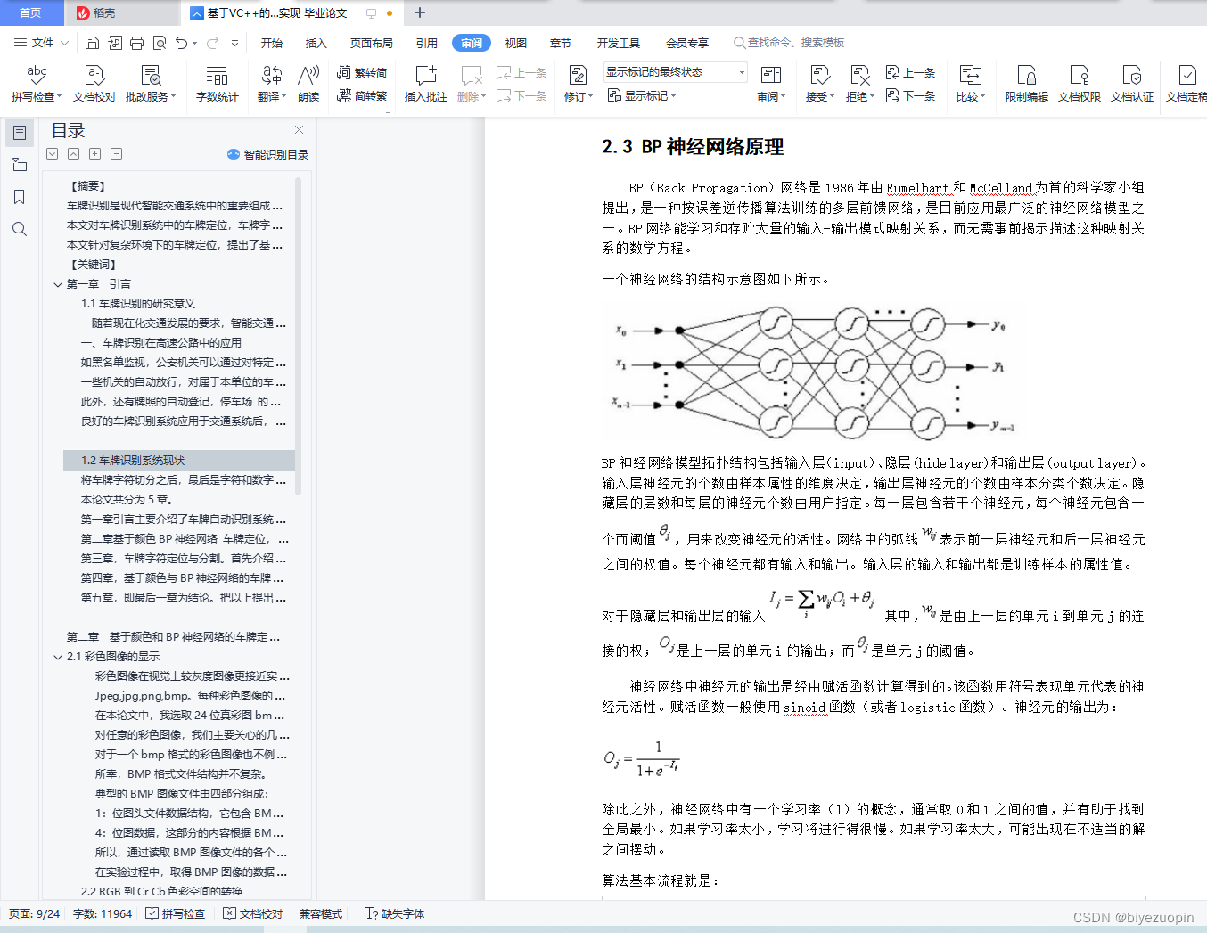Toggle 拼写检查 in the status bar

click(176, 913)
